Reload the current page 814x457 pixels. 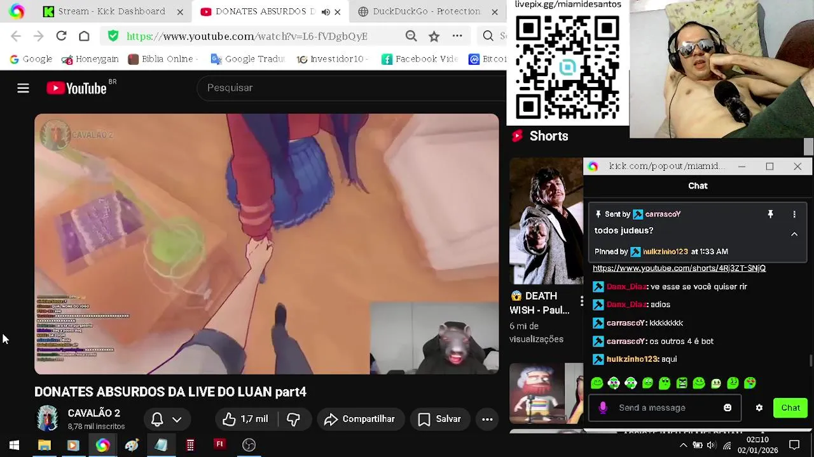[61, 36]
